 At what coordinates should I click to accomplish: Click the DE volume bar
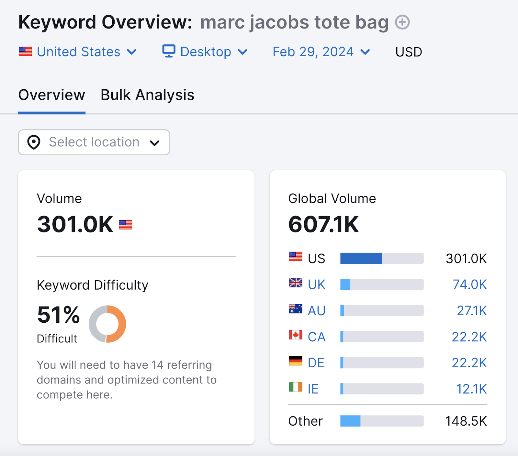click(x=382, y=363)
